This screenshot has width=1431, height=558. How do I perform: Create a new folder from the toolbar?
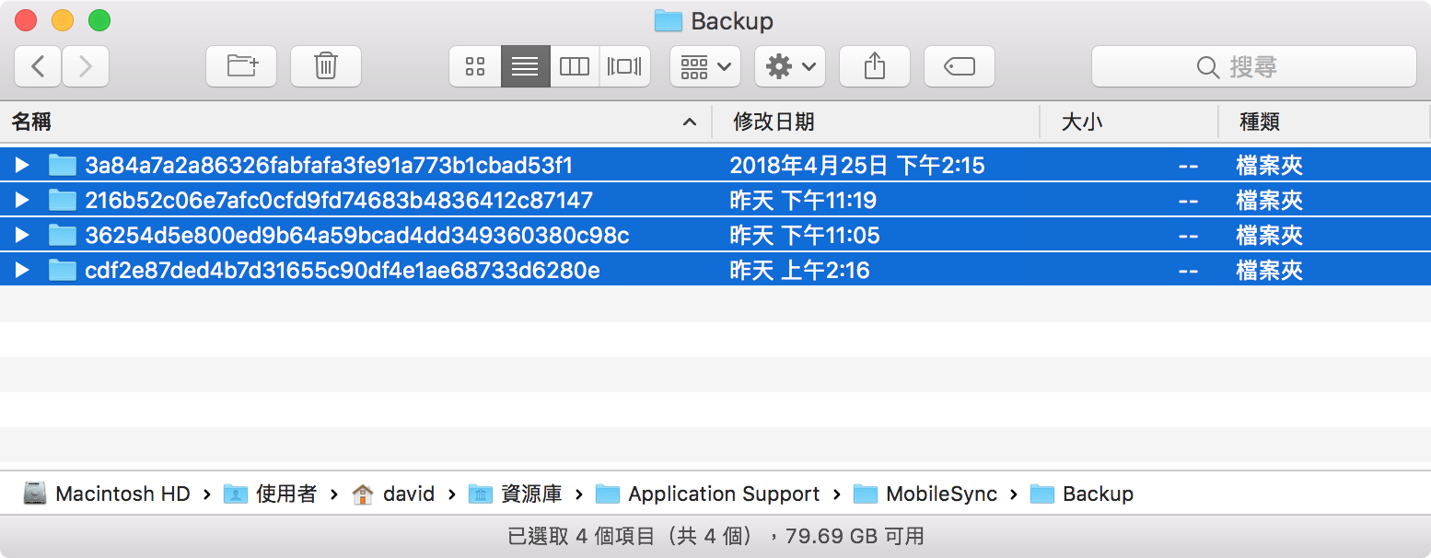[241, 66]
